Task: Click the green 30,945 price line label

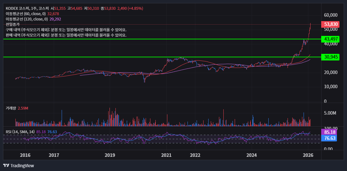Action: [331, 57]
